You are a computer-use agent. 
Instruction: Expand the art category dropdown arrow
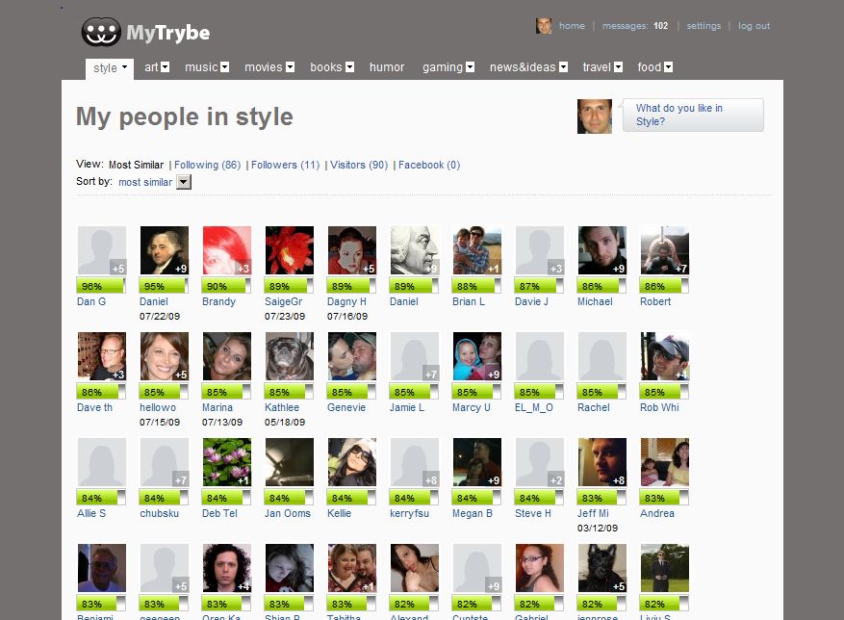click(x=166, y=67)
